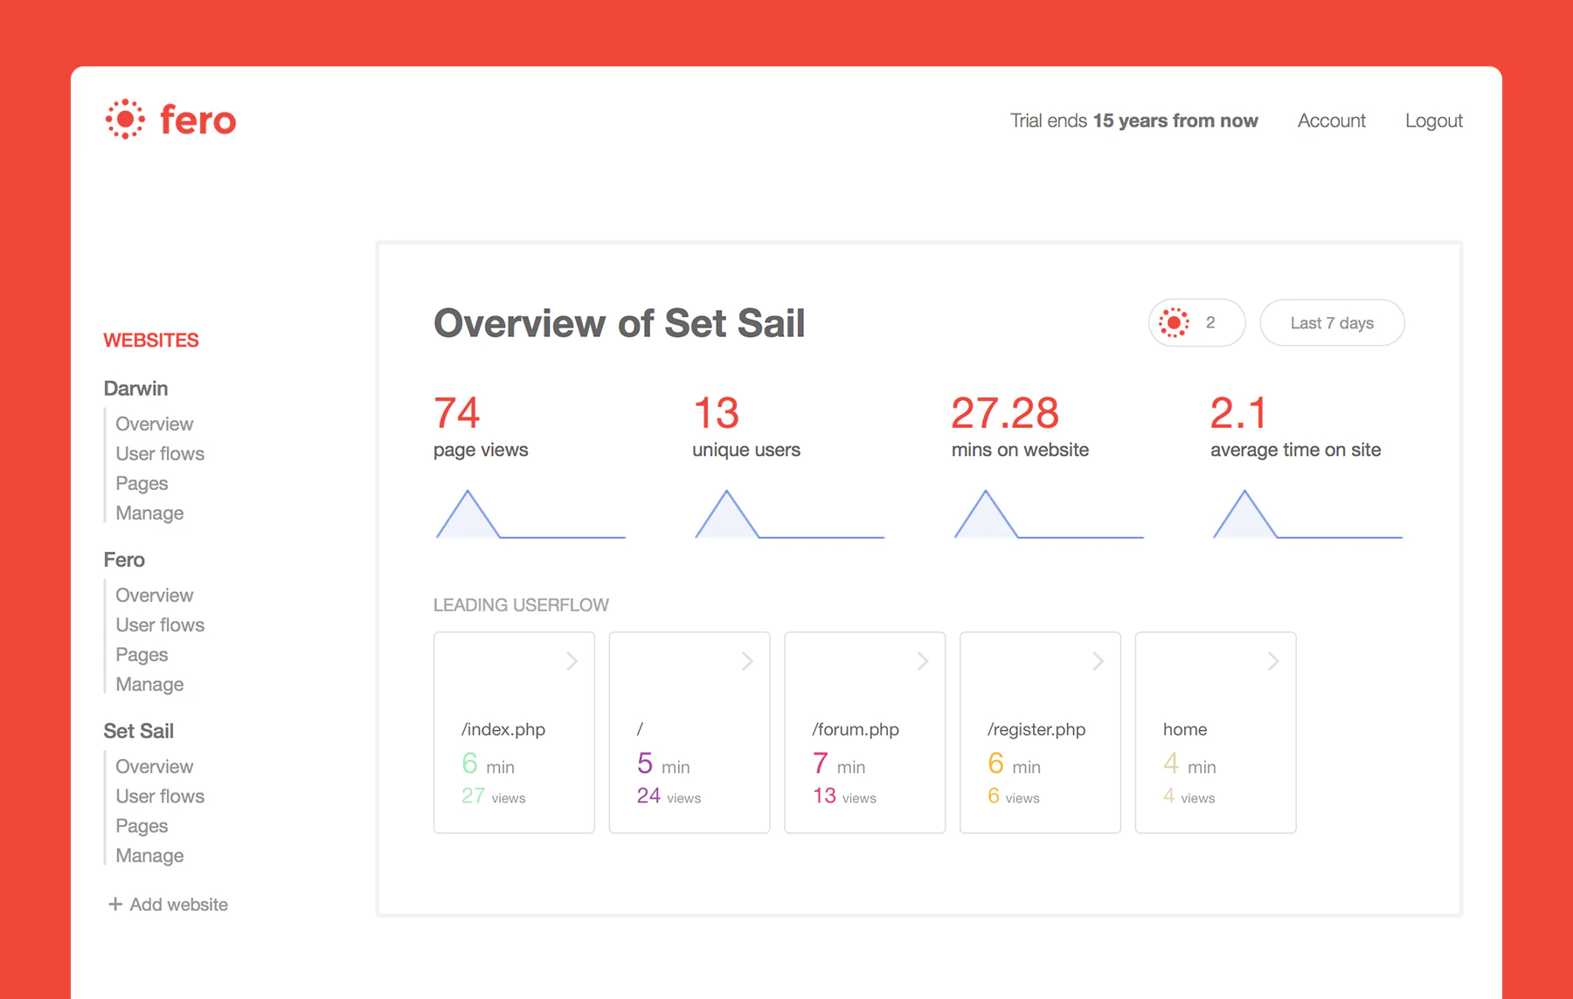The image size is (1573, 999).
Task: Go to Overview under Darwin
Action: [155, 424]
